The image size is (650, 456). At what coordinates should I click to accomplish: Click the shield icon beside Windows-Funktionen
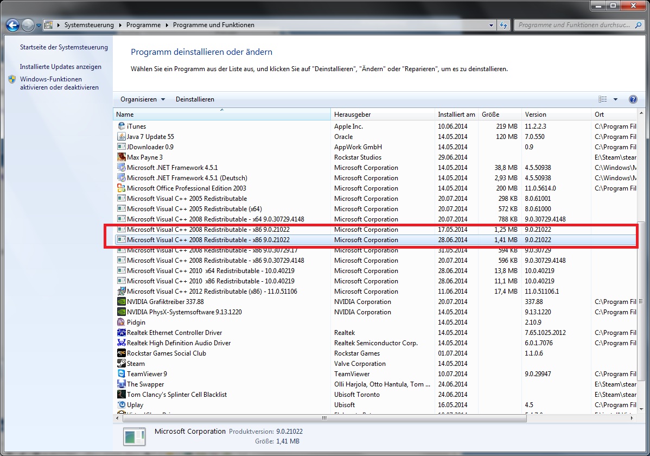click(12, 79)
